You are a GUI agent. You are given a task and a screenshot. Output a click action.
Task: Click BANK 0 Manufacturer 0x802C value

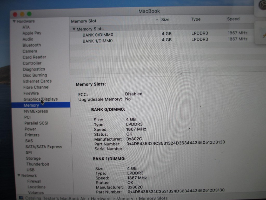coord(134,139)
